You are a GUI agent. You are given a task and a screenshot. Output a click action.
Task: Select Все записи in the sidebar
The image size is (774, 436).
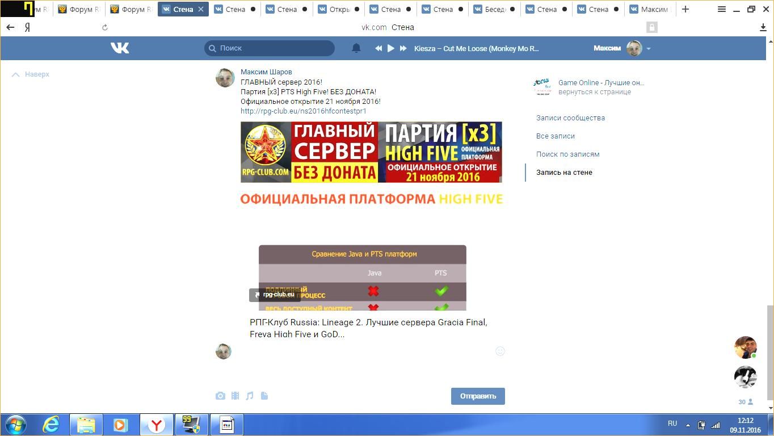point(556,136)
